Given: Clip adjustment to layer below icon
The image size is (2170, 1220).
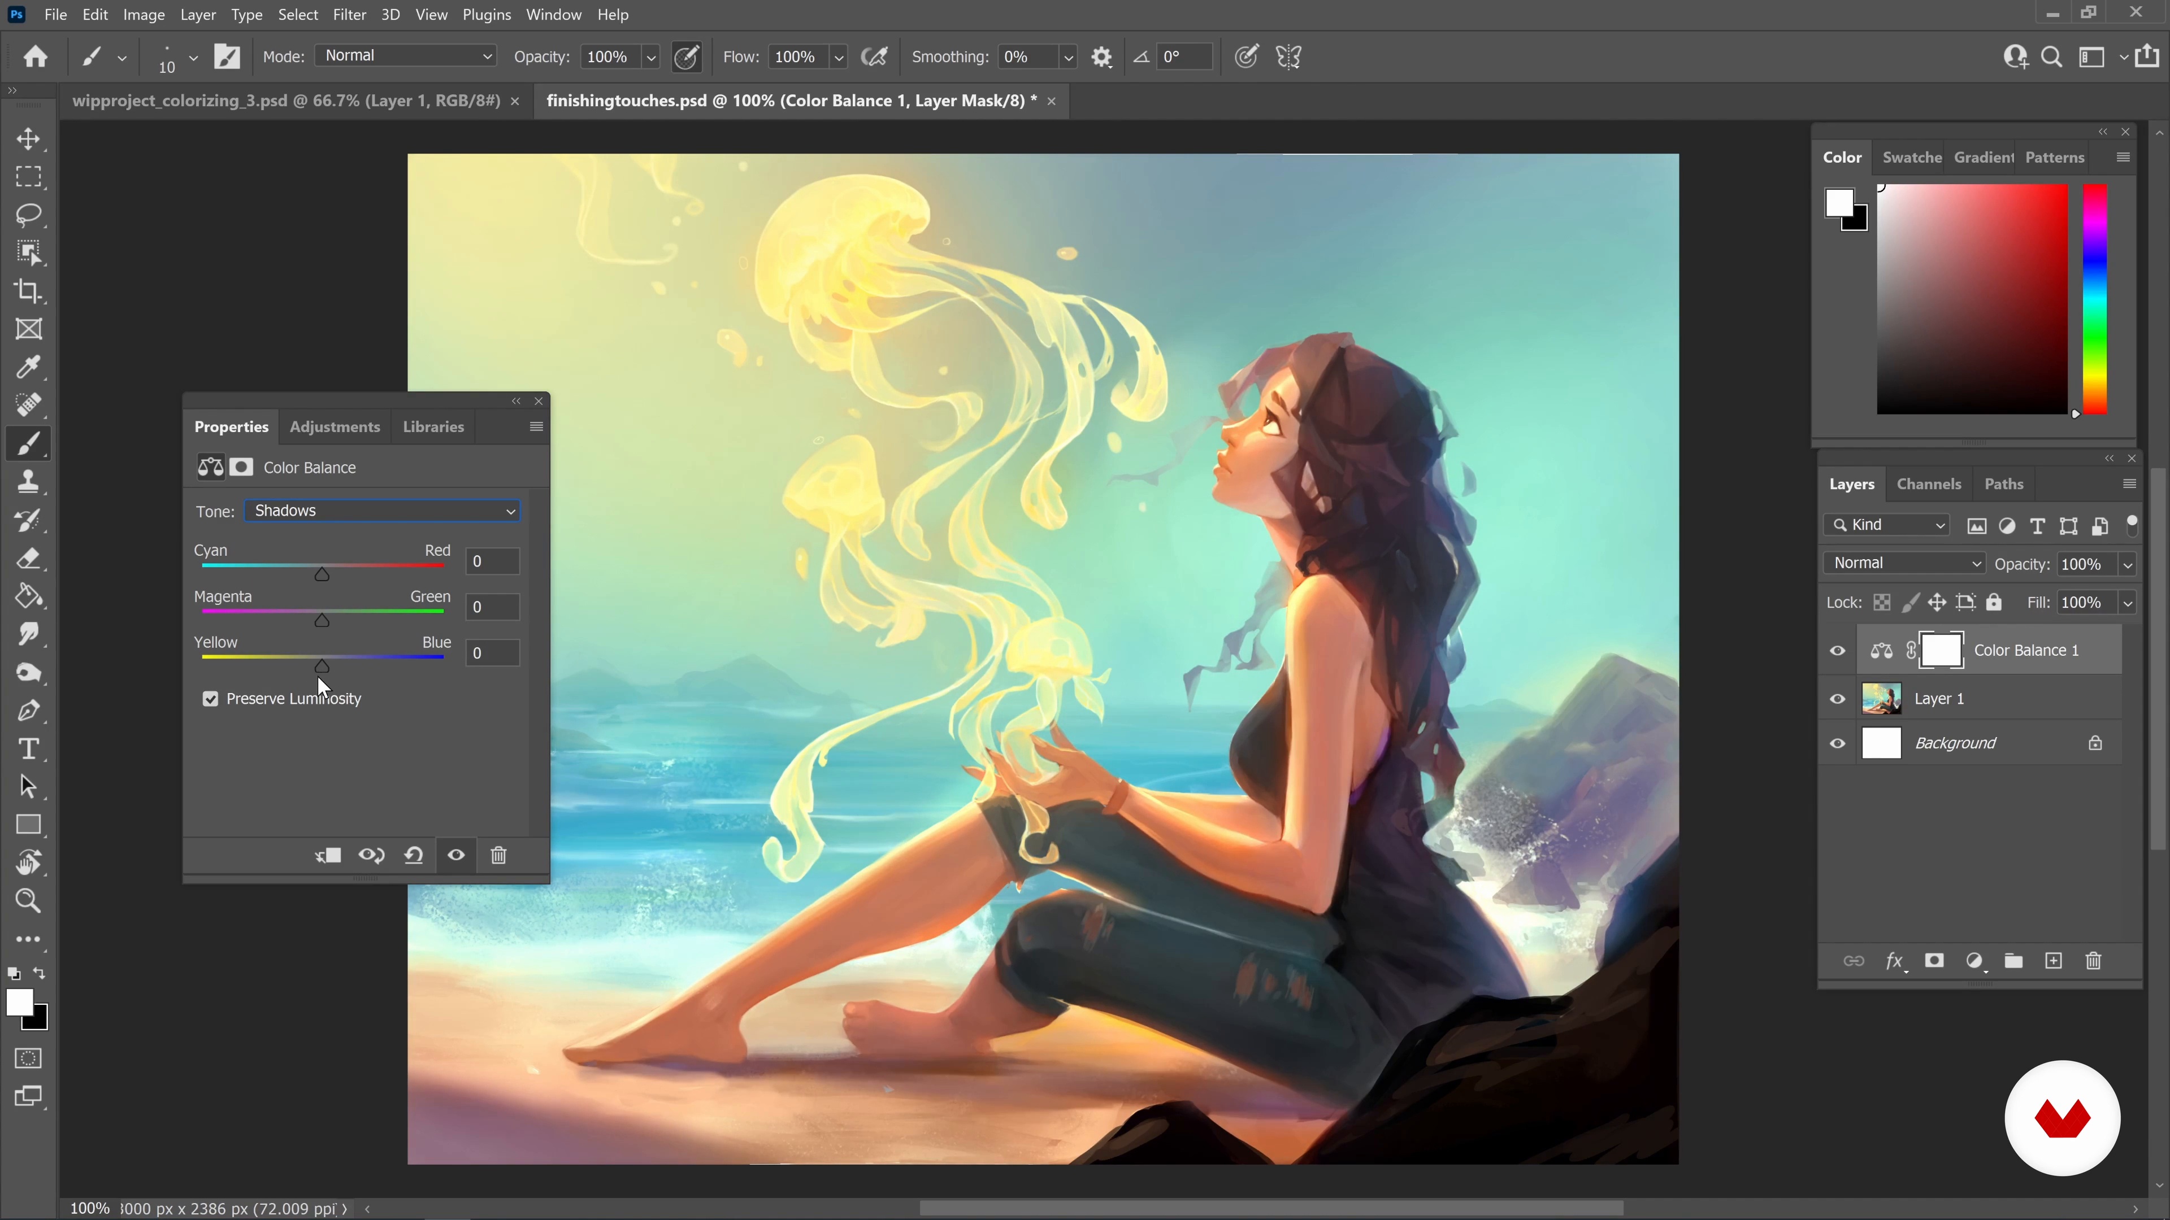Looking at the screenshot, I should click(328, 856).
